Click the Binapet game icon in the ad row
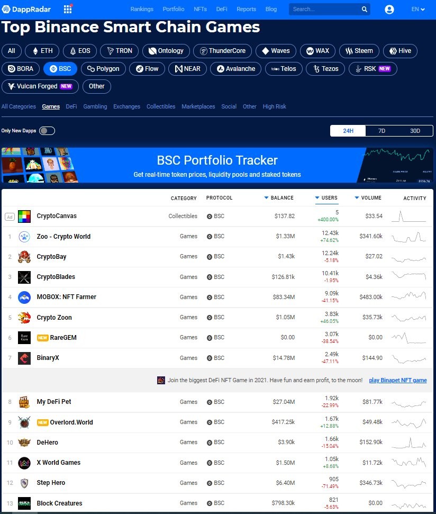This screenshot has width=436, height=514. tap(161, 380)
